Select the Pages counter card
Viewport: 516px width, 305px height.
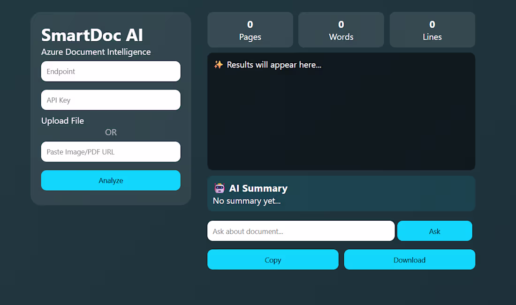pos(250,30)
